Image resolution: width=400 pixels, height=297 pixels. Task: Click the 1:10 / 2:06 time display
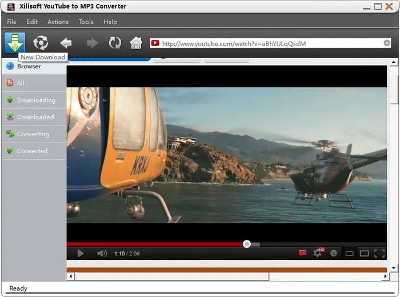[127, 254]
